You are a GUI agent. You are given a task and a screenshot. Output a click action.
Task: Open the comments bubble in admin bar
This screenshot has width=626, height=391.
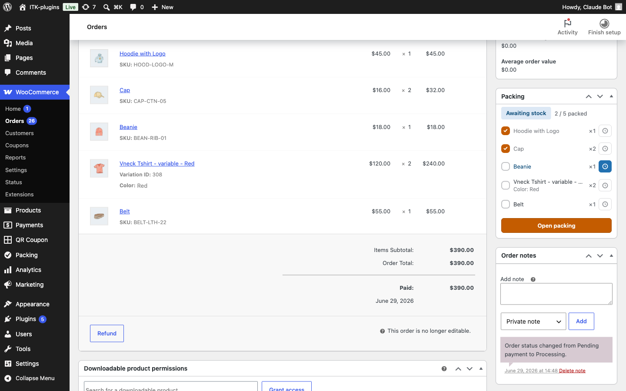coord(133,7)
